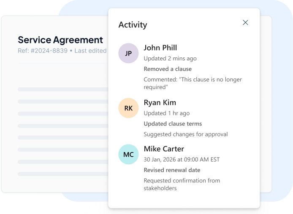
Task: Open the 'Updated clause terms' activity
Action: [x=173, y=124]
